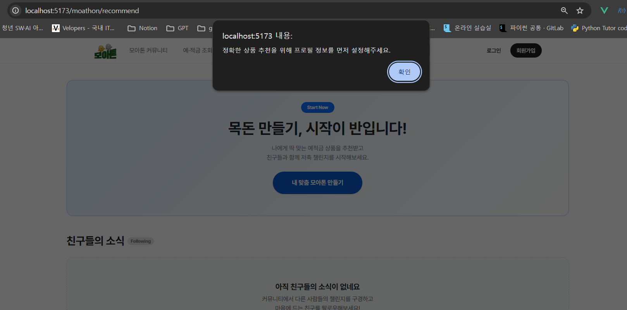
Task: Open the 파이썬 공통 GitLab bookmark
Action: [531, 28]
